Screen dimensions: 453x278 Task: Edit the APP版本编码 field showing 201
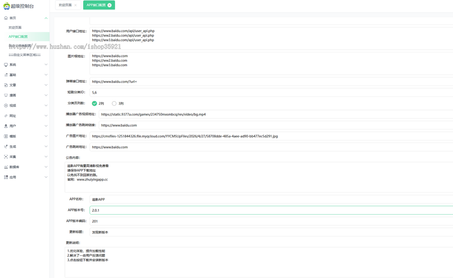click(271, 221)
